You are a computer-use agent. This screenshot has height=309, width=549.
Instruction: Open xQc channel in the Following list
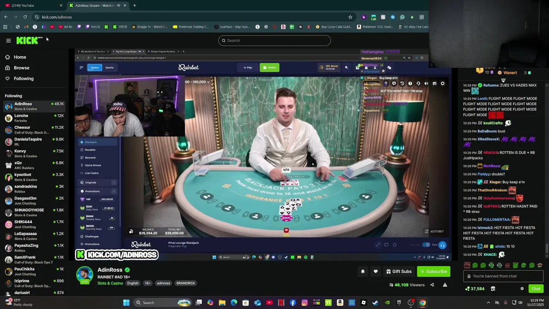pyautogui.click(x=34, y=165)
